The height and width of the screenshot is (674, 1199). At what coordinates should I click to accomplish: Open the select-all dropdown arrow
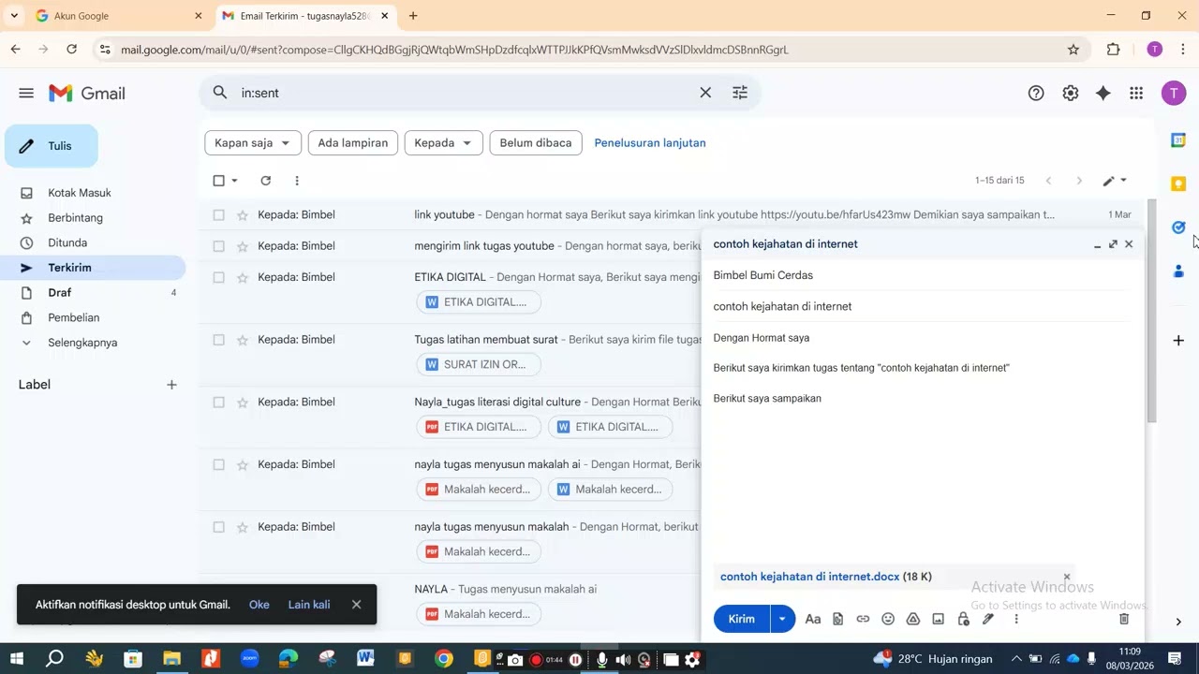234,181
